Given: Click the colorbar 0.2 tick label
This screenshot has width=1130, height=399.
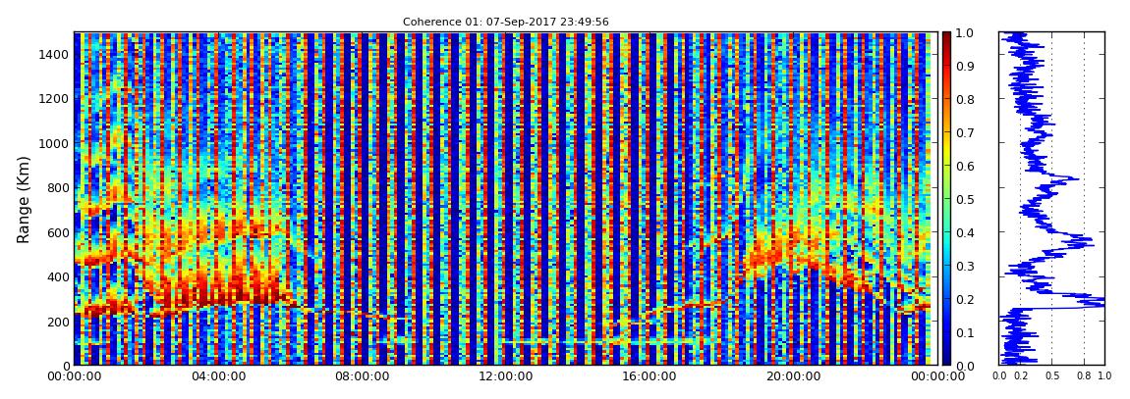Looking at the screenshot, I should pyautogui.click(x=967, y=299).
